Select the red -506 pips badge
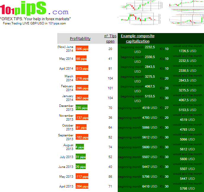 (82, 49)
